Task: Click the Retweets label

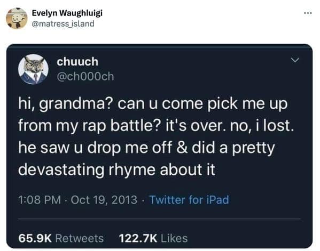Action: (x=80, y=238)
